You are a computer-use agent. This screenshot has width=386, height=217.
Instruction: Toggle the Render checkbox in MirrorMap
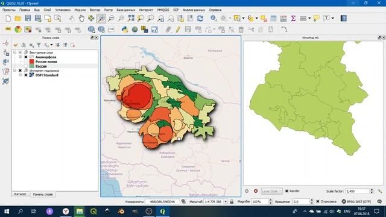(x=286, y=191)
